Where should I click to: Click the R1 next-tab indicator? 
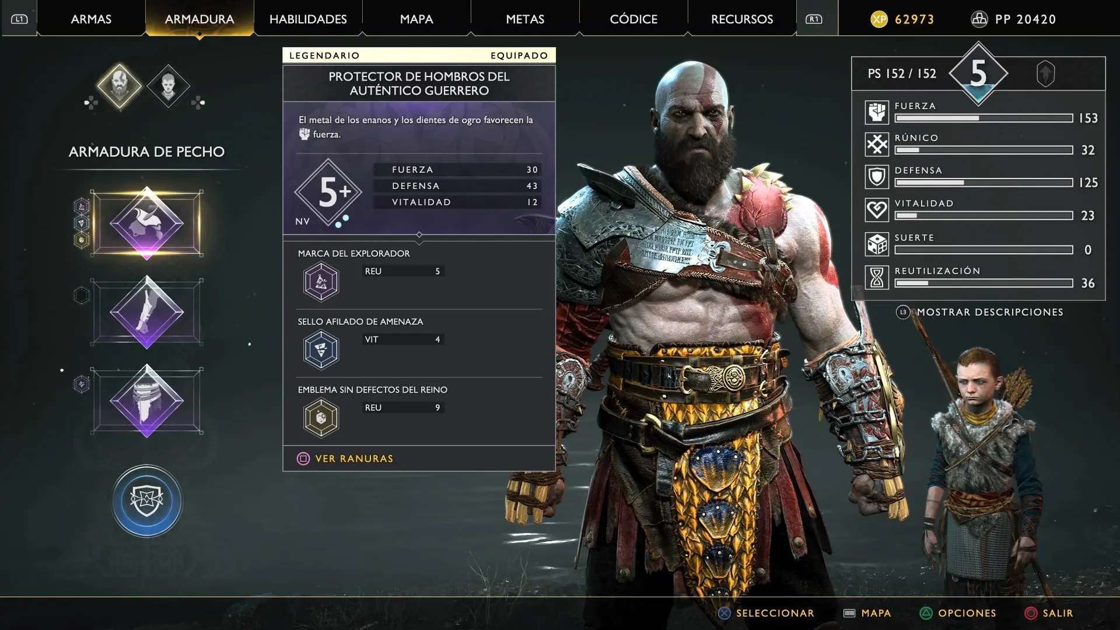pyautogui.click(x=814, y=19)
